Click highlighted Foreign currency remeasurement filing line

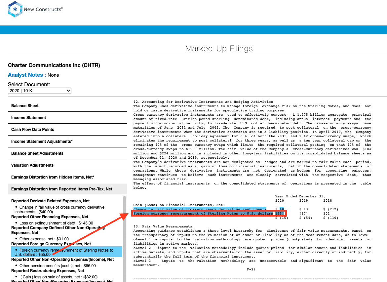click(203, 213)
